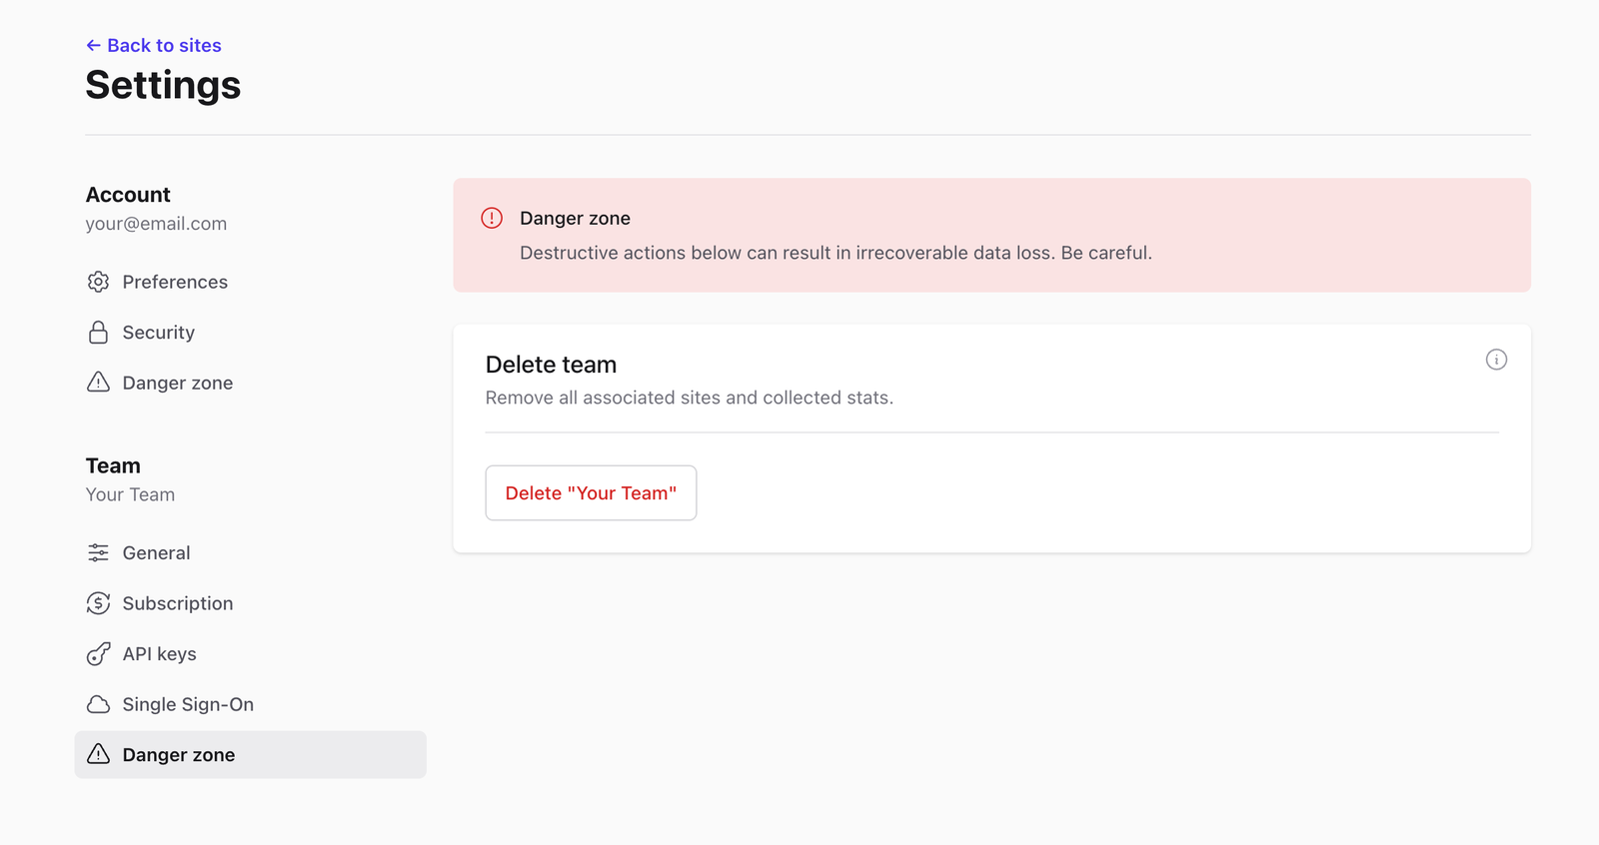Click the left arrow before Back to sites
The width and height of the screenshot is (1599, 845).
[93, 45]
